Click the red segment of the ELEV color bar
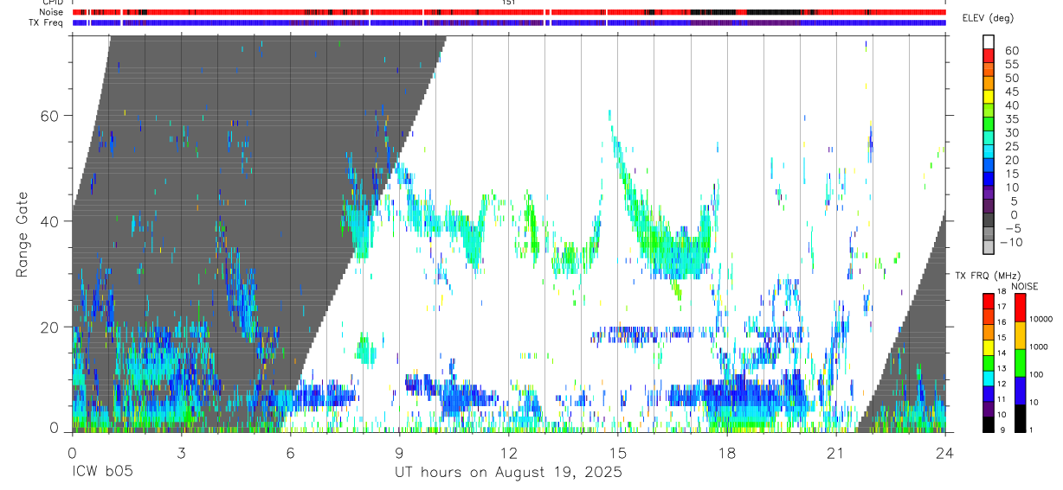The height and width of the screenshot is (490, 1063). coord(989,55)
